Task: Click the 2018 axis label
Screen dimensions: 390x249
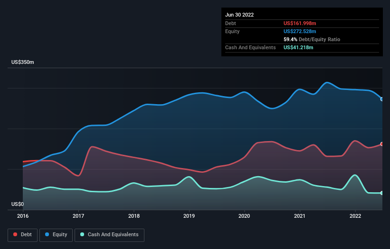Action: coord(134,216)
